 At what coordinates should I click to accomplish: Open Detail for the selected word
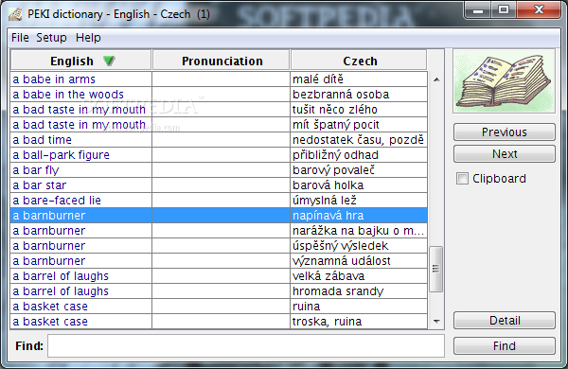(x=505, y=321)
